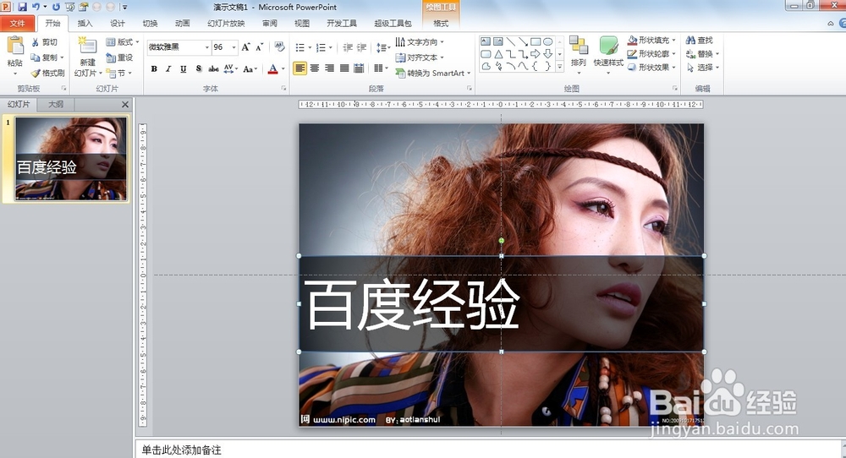Select slide 1 thumbnail in the slides pane

[x=71, y=158]
